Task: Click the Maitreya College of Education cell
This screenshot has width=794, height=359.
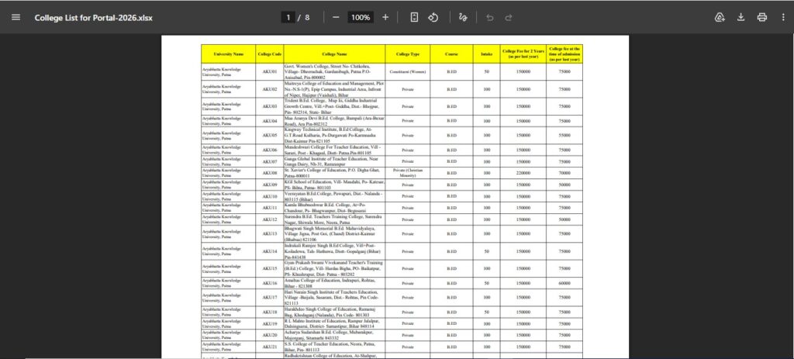Action: coord(334,89)
